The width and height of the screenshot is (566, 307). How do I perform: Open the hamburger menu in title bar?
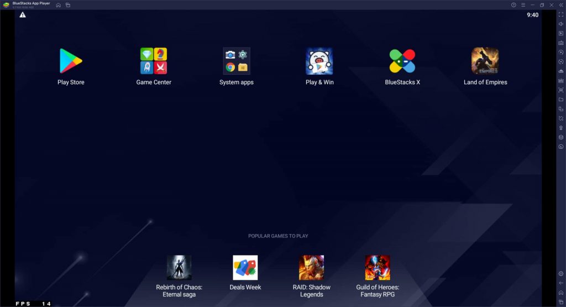[523, 5]
